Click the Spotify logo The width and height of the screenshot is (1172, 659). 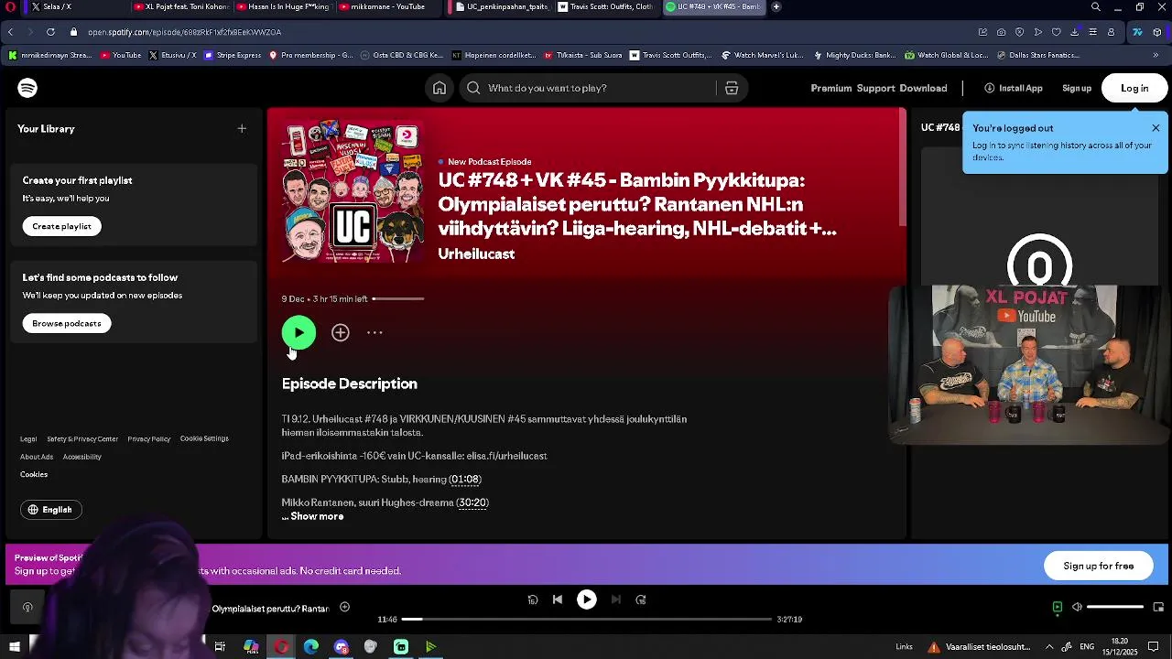(x=27, y=88)
